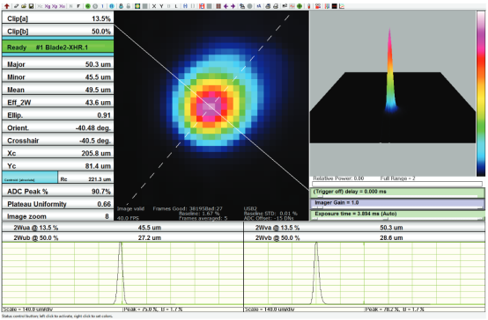
Task: Select the Xu user toolbar option
Action: tap(63, 6)
